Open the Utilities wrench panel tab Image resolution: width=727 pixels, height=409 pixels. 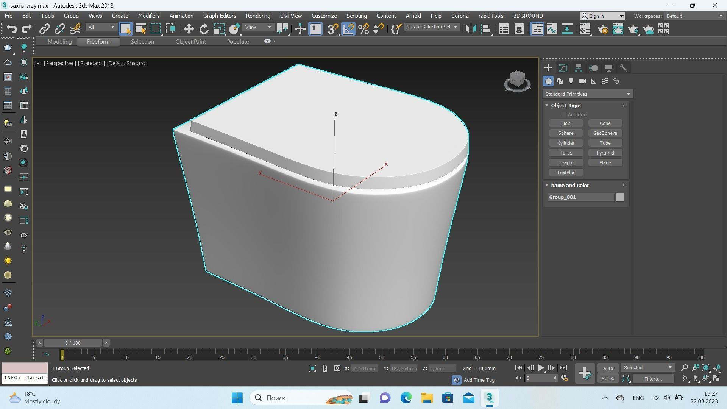click(624, 68)
